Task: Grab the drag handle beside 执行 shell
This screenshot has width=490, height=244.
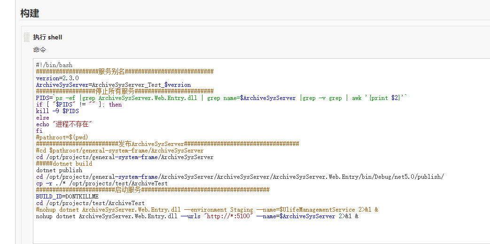Action: [27, 37]
